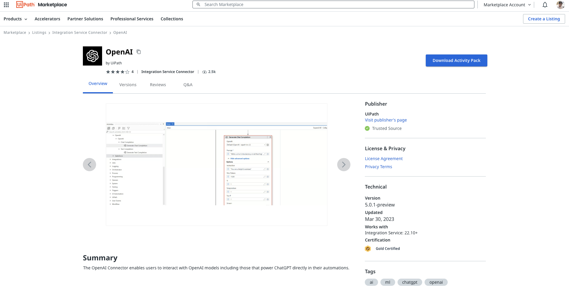Focus the Search Marketplace field

click(x=333, y=4)
